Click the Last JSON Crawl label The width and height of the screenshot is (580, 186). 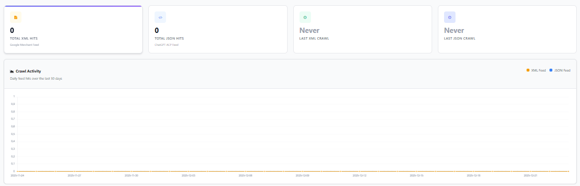tap(459, 38)
